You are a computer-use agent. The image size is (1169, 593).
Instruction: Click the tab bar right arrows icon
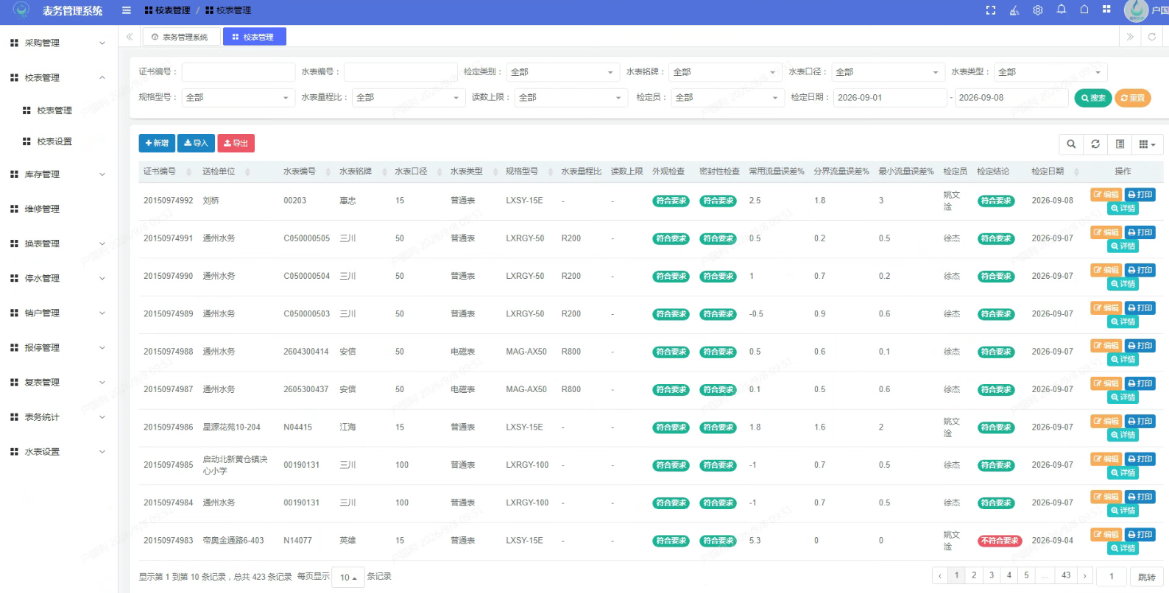pyautogui.click(x=1130, y=37)
